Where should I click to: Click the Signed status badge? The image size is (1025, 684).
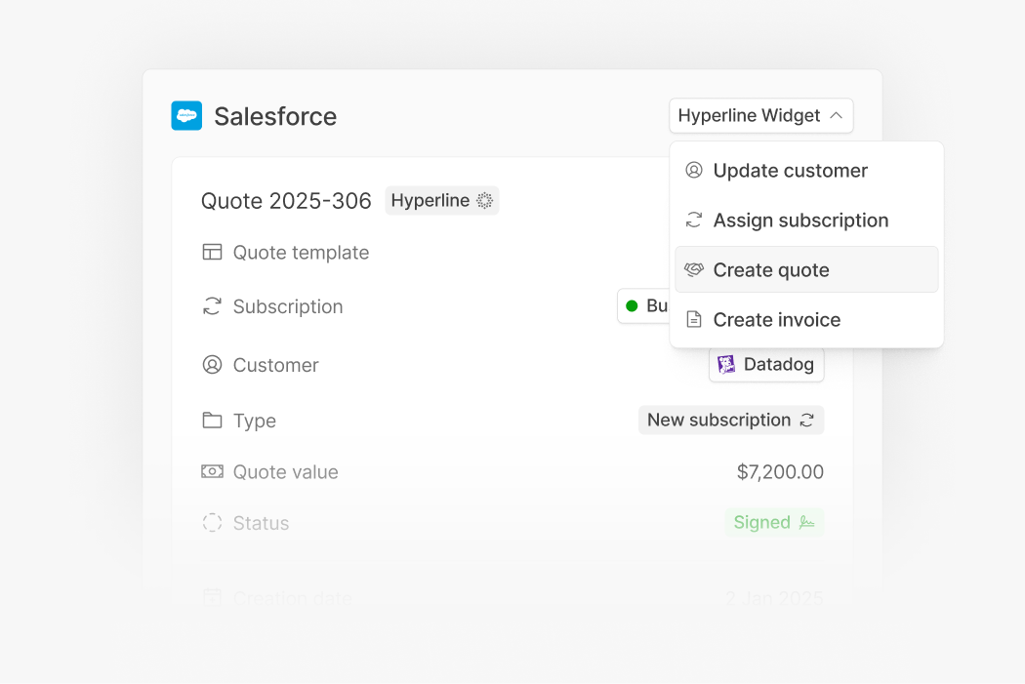tap(773, 522)
